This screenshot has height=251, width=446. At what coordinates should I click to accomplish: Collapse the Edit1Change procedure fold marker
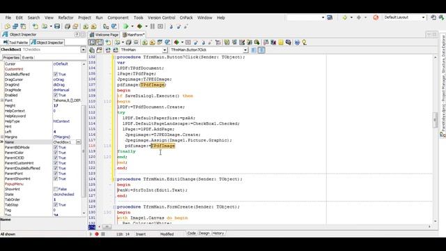(x=114, y=179)
